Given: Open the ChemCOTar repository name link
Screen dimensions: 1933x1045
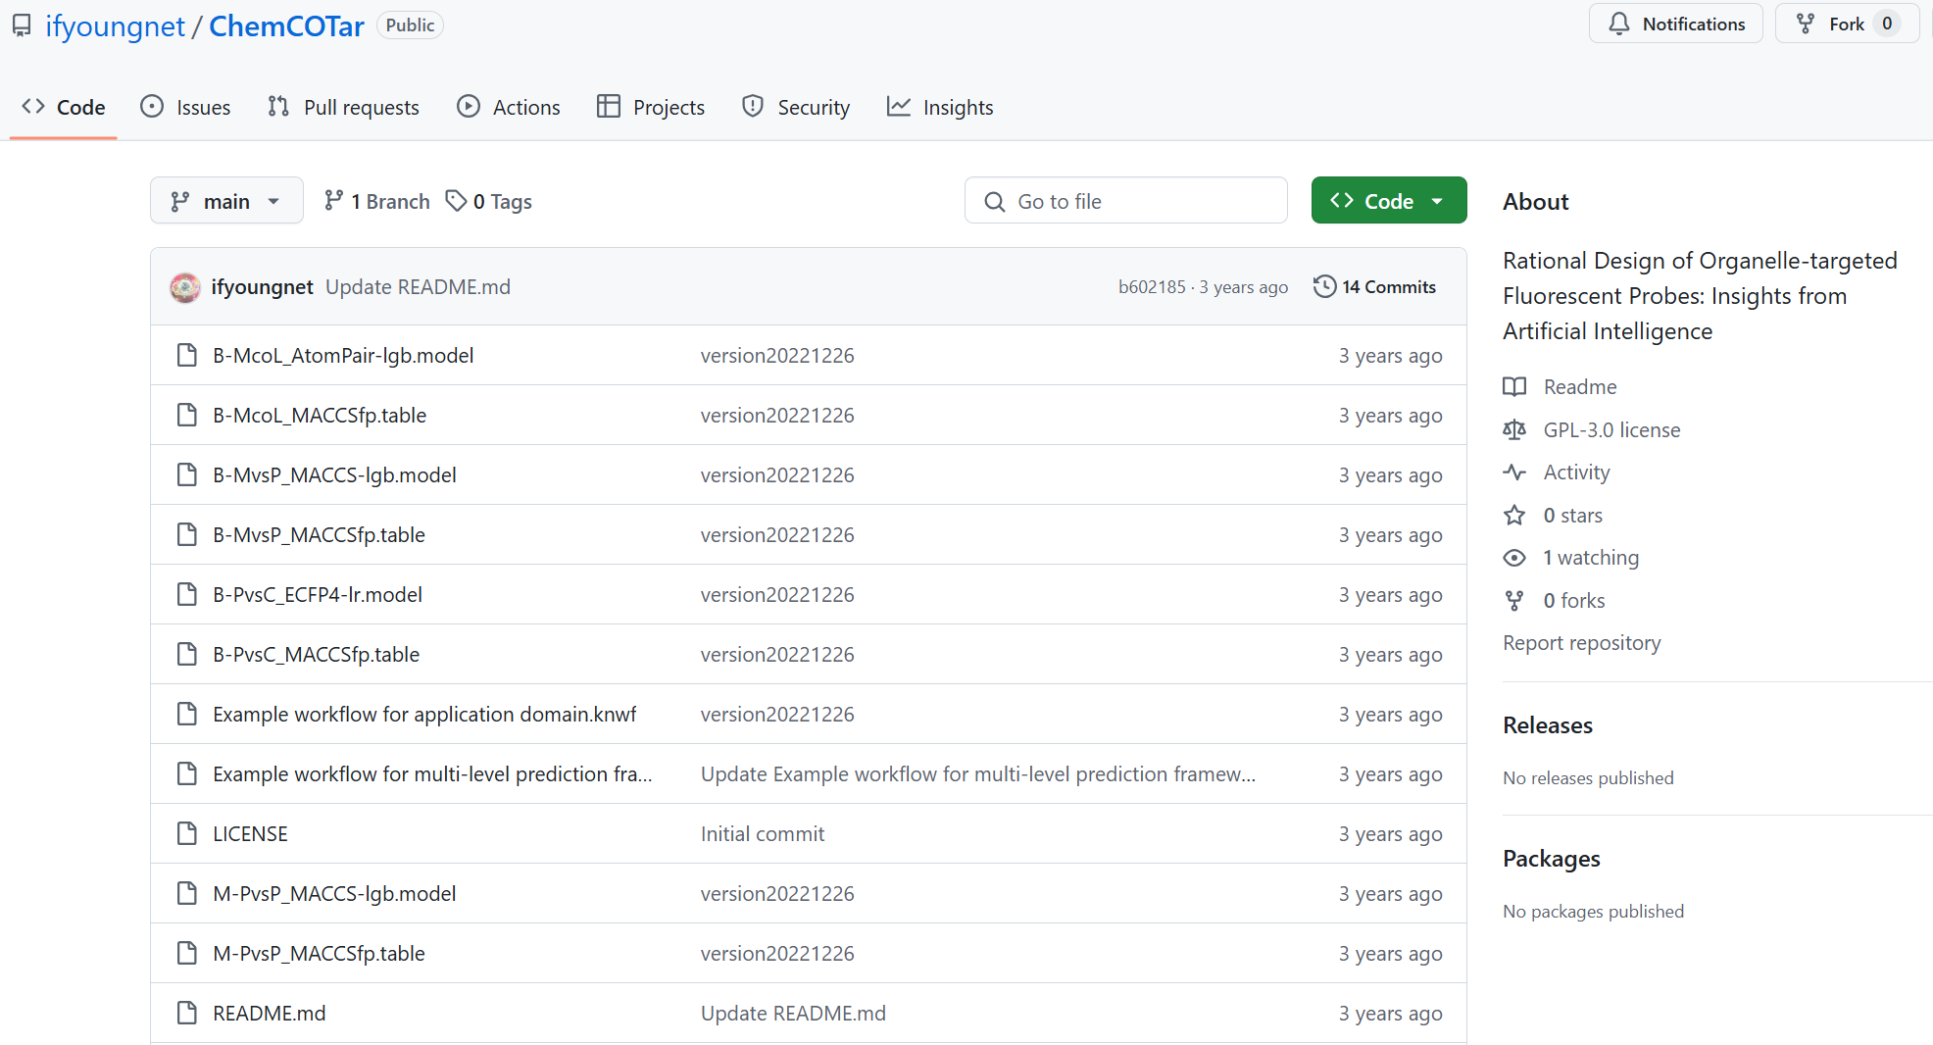Looking at the screenshot, I should (x=286, y=26).
